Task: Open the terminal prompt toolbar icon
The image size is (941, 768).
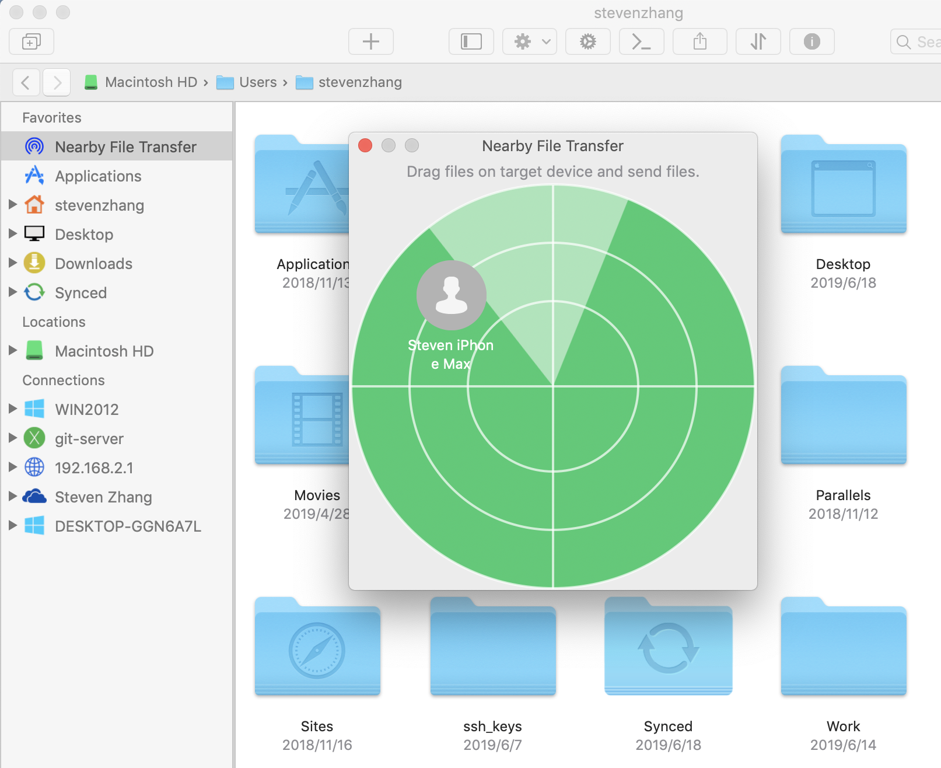Action: (642, 41)
